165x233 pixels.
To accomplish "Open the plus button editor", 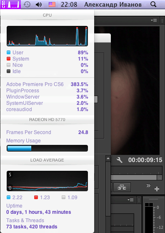I will point(157,189).
